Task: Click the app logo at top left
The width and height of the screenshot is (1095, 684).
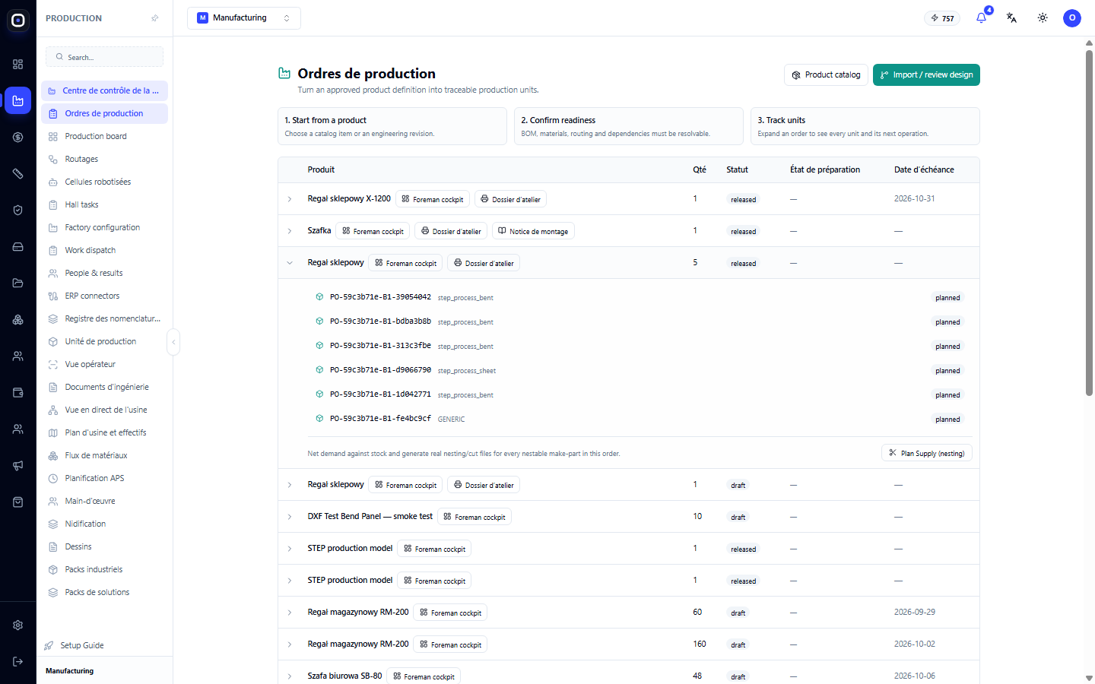Action: click(x=18, y=21)
